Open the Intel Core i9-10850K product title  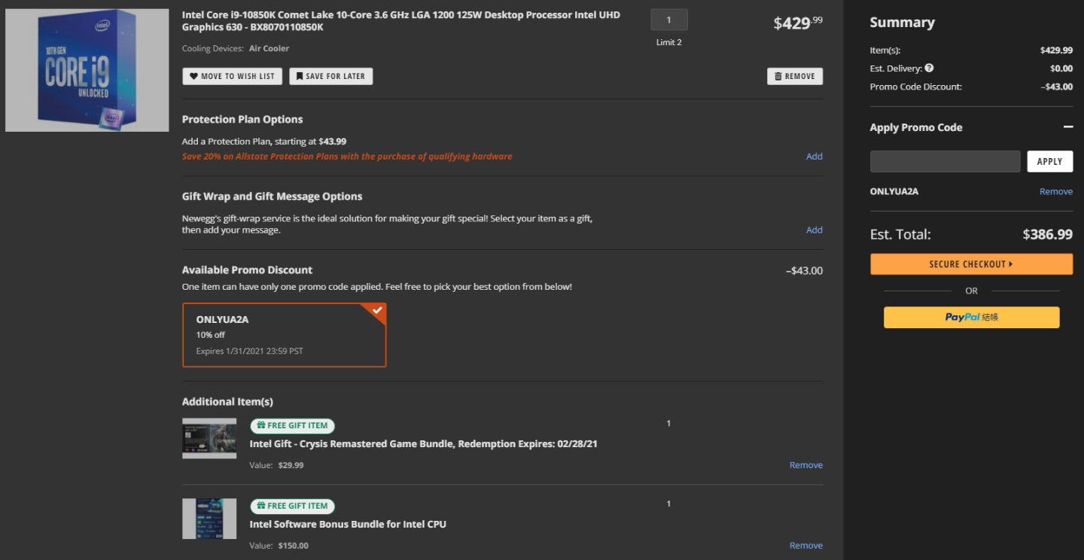pyautogui.click(x=401, y=21)
